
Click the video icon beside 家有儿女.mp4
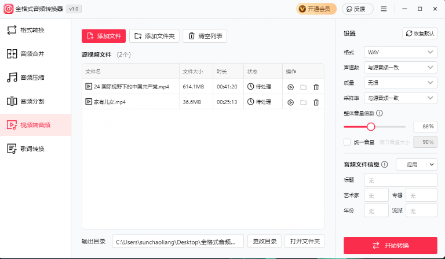[89, 102]
